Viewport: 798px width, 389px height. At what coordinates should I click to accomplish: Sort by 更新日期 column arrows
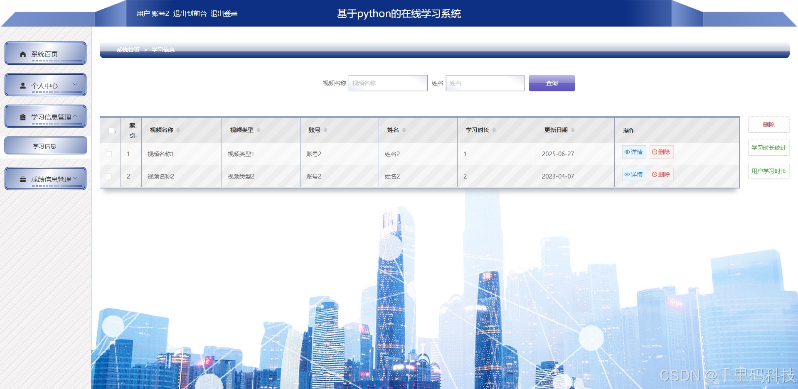tap(573, 130)
